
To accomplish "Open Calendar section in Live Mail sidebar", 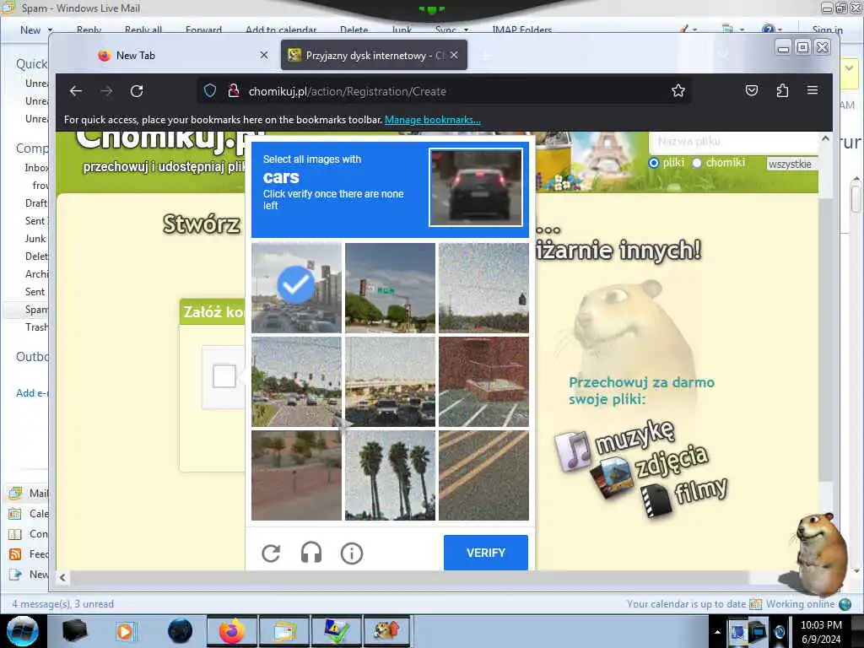I will point(29,514).
